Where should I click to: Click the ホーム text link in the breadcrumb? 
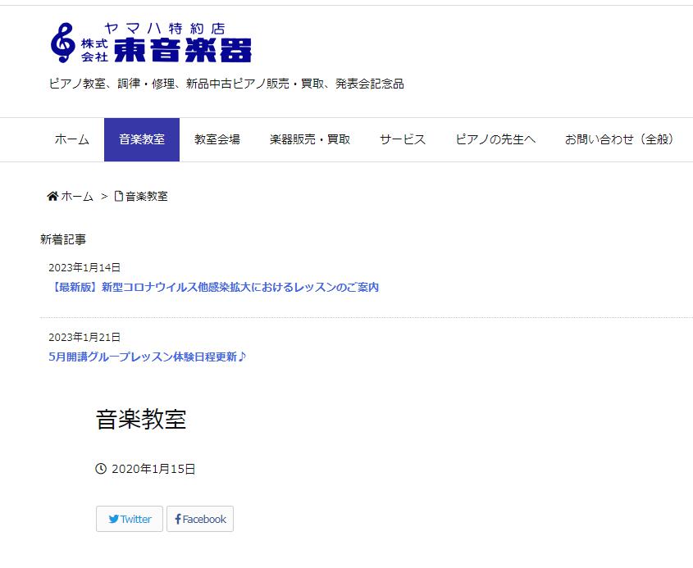tap(77, 197)
